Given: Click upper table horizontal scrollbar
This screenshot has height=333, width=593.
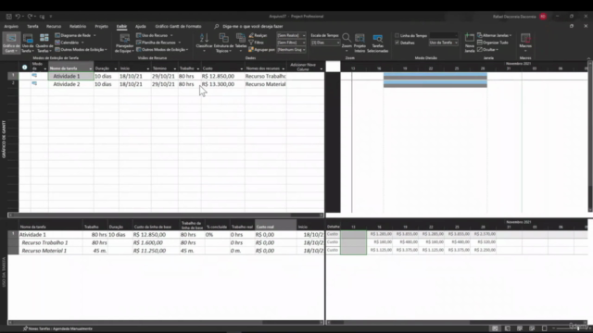Looking at the screenshot, I should [x=166, y=215].
